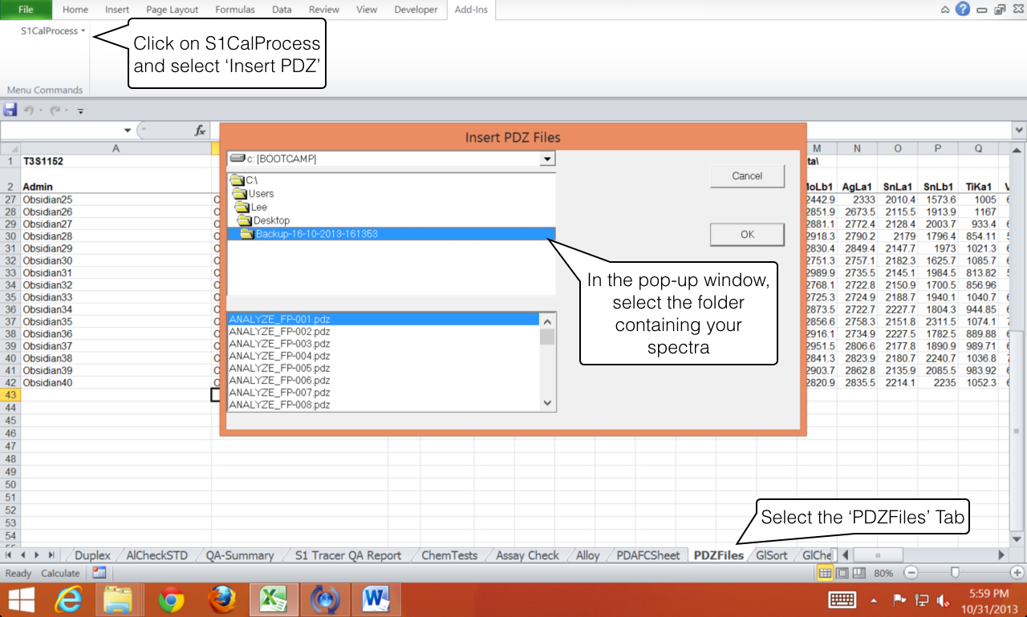The height and width of the screenshot is (617, 1027).
Task: Select ANALYZE_FP-004.pdz in the file list
Action: tap(280, 356)
